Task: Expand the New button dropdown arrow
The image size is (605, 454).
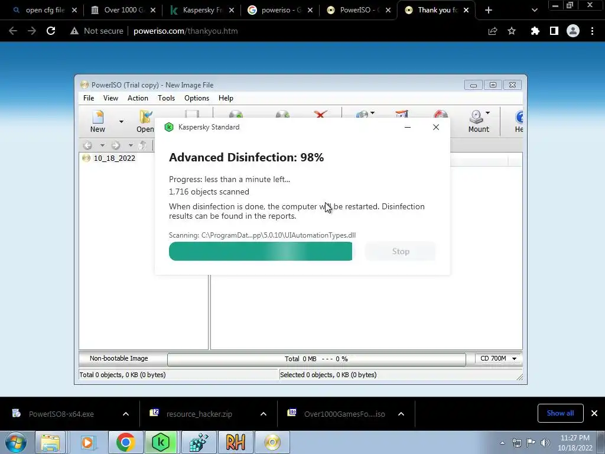Action: click(x=121, y=122)
